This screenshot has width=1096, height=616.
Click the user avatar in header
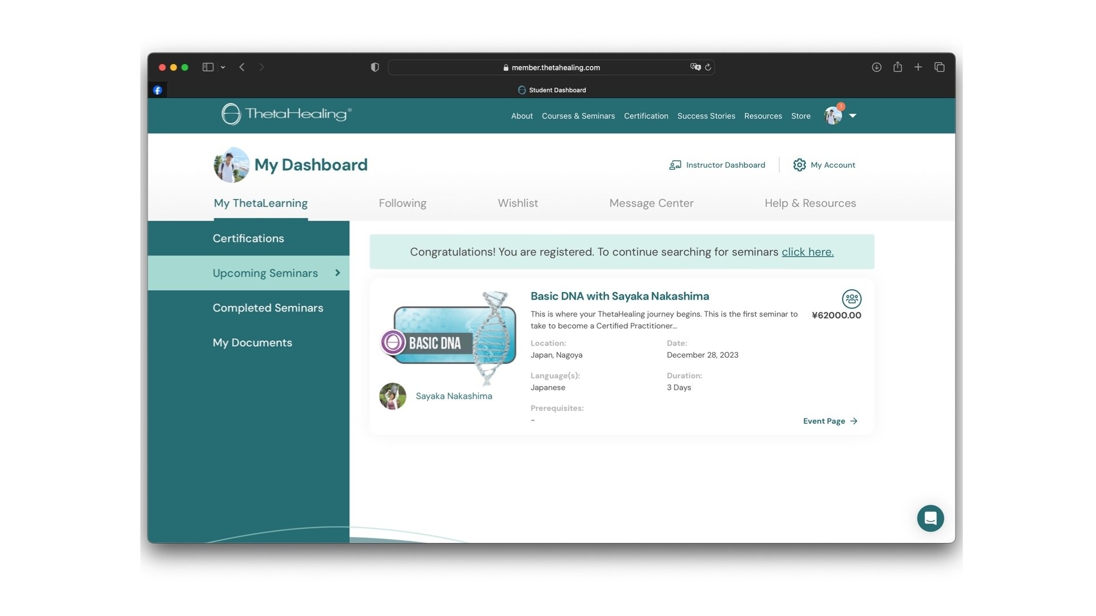point(833,116)
